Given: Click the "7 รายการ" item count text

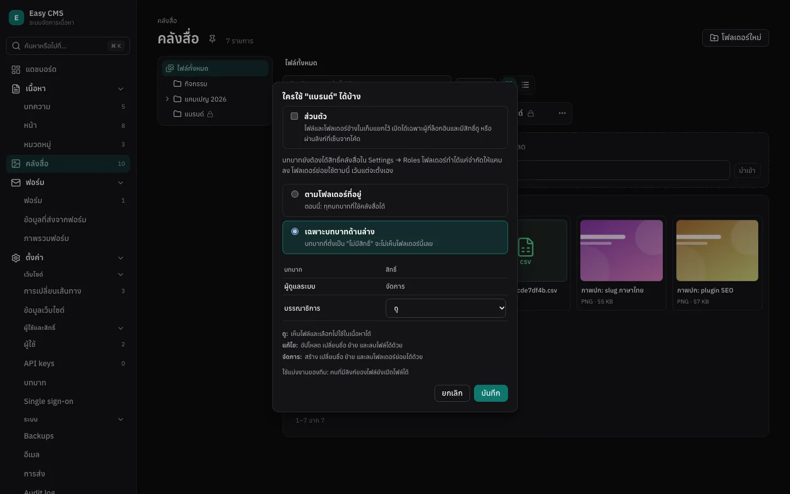Looking at the screenshot, I should 240,41.
